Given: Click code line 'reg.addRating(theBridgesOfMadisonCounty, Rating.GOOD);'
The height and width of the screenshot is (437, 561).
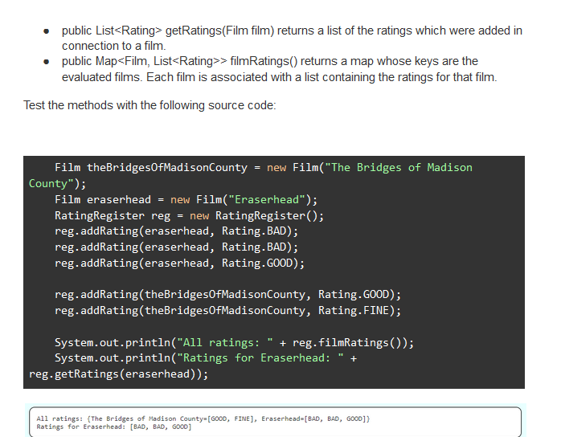Looking at the screenshot, I should coord(228,295).
